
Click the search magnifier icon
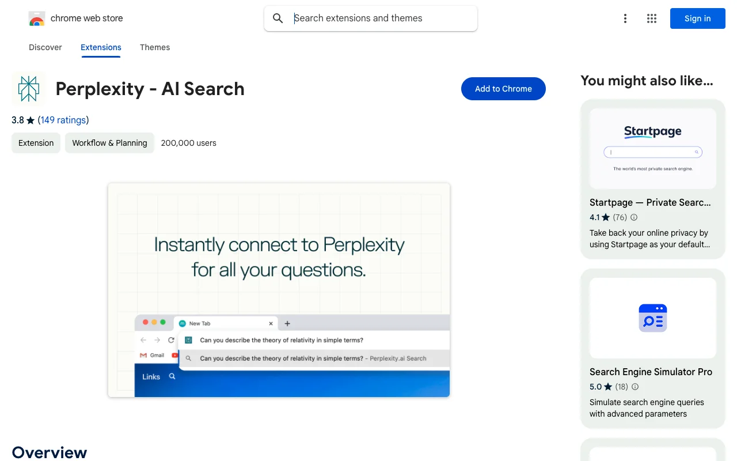(278, 18)
